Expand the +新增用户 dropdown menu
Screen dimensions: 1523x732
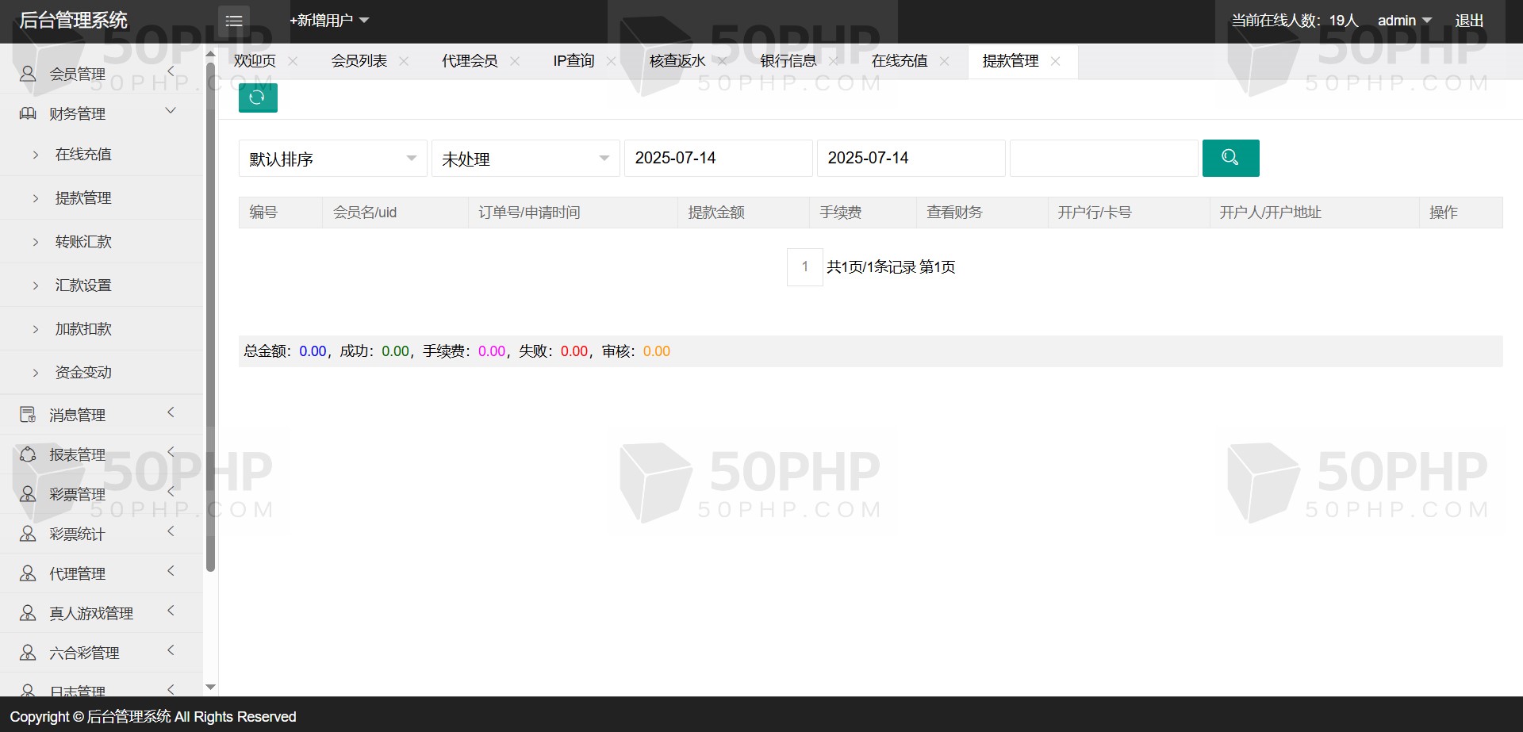(x=329, y=21)
